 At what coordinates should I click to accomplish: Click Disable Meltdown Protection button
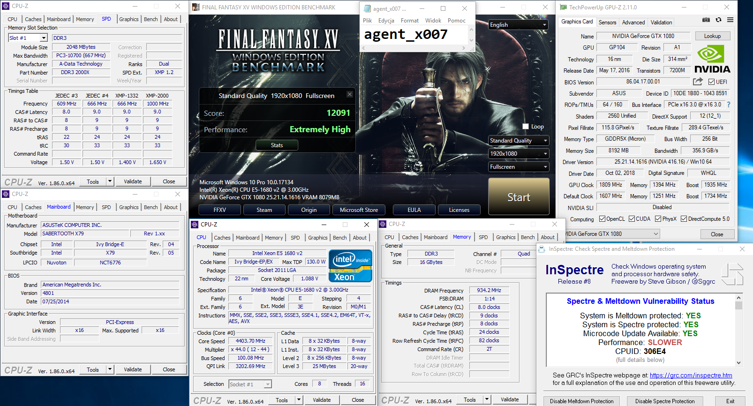(581, 401)
